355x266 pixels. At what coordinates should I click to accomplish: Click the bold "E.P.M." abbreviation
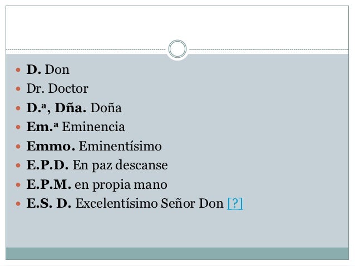coord(49,184)
